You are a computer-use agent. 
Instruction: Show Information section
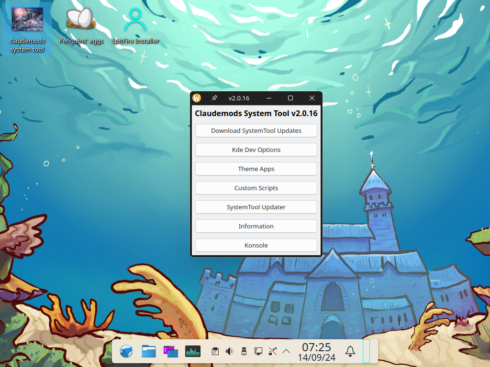pyautogui.click(x=256, y=226)
